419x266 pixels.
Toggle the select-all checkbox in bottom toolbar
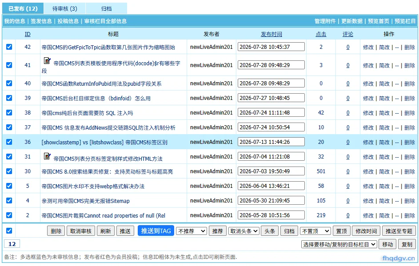[x=9, y=231]
